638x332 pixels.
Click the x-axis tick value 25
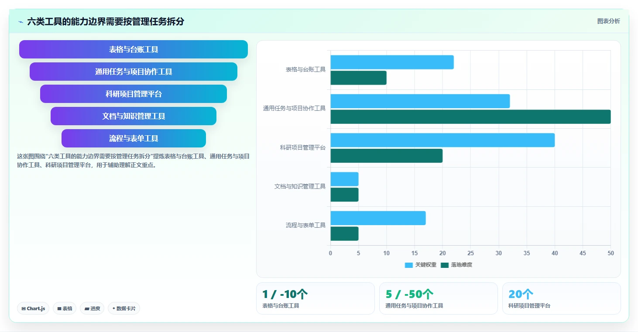click(470, 253)
